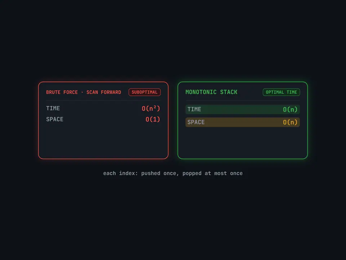Click the amber SPACE O(n) row
Image resolution: width=346 pixels, height=260 pixels.
pos(243,122)
